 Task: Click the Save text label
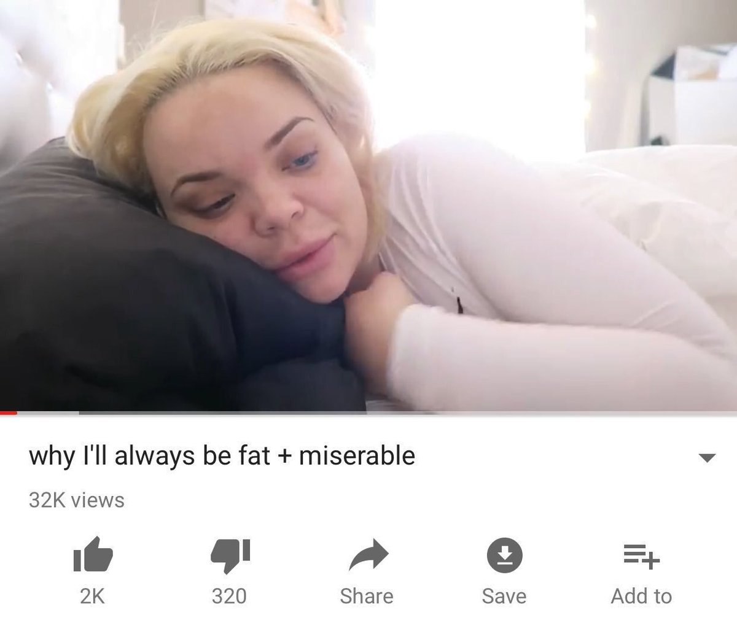point(504,596)
